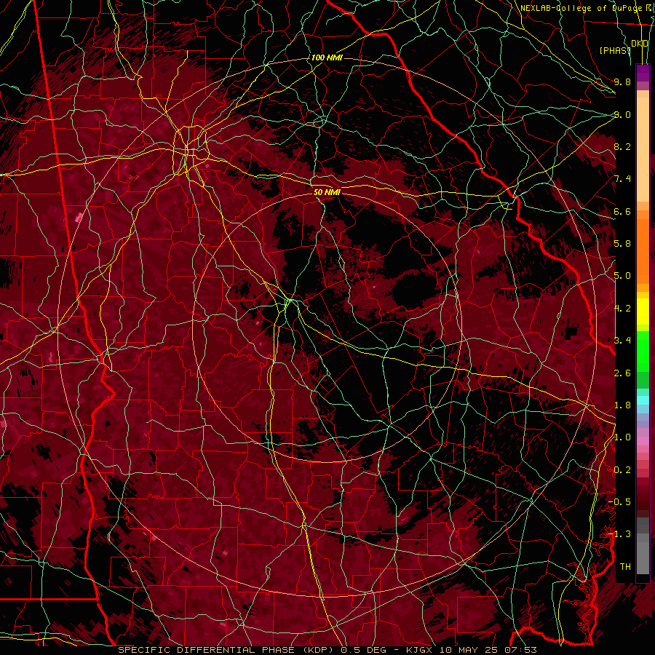Click the -1.3 legend value
This screenshot has width=655, height=655.
(x=619, y=534)
